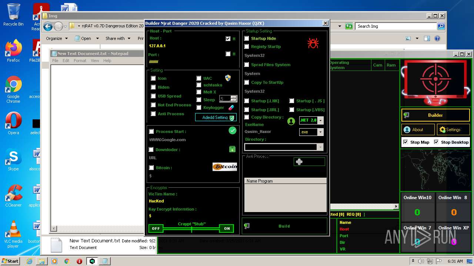Click the media player icon in taskbar

[x=54, y=261]
